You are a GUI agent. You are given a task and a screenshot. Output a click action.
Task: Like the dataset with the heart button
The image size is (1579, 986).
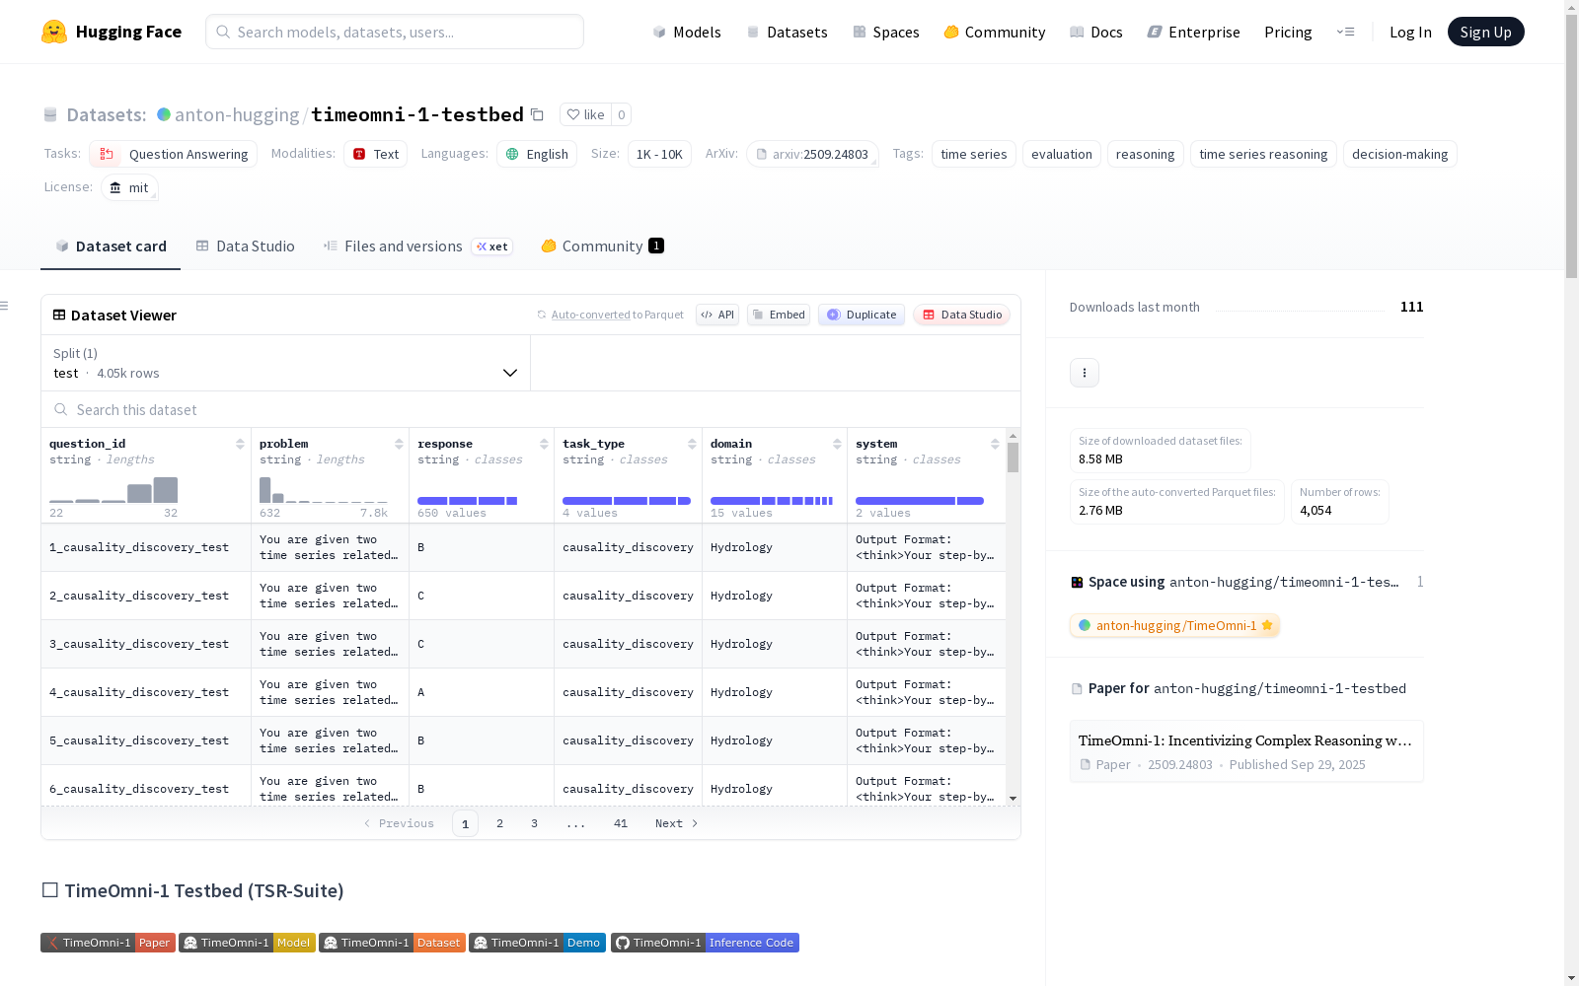click(585, 114)
